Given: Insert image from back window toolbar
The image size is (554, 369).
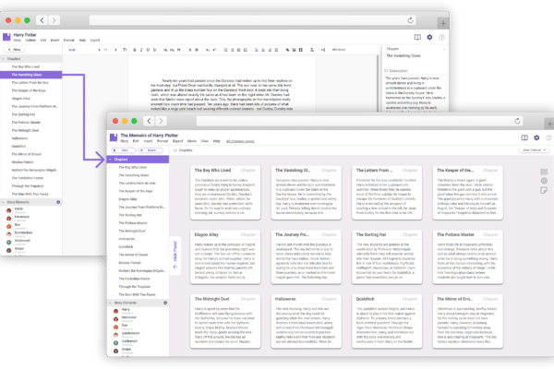Looking at the screenshot, I should [x=294, y=50].
